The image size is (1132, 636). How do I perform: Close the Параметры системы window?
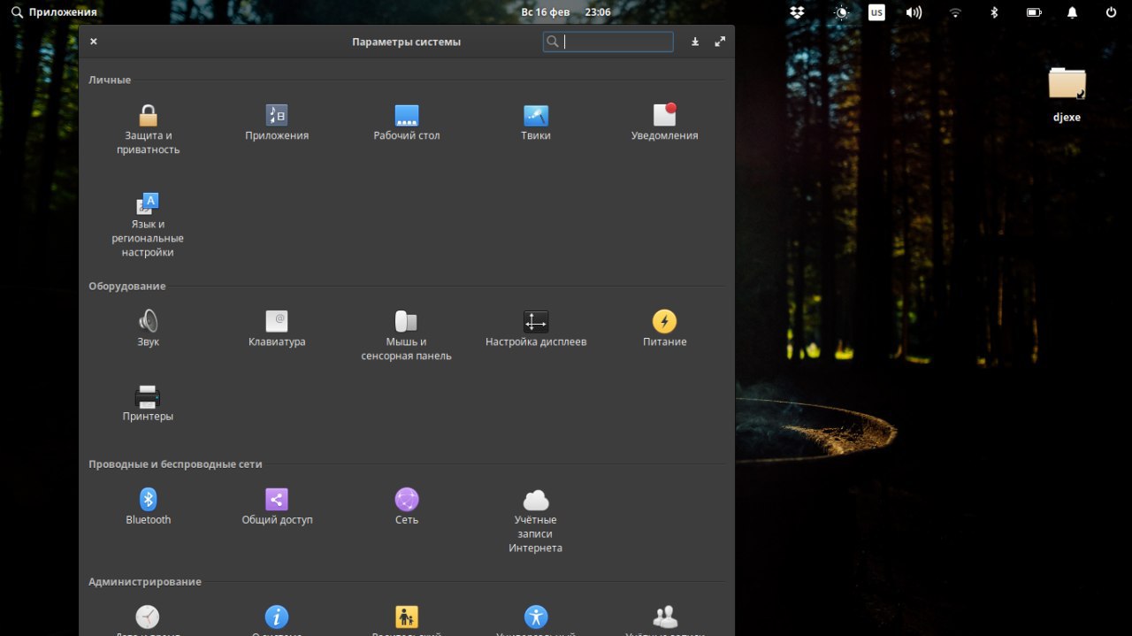(x=94, y=42)
